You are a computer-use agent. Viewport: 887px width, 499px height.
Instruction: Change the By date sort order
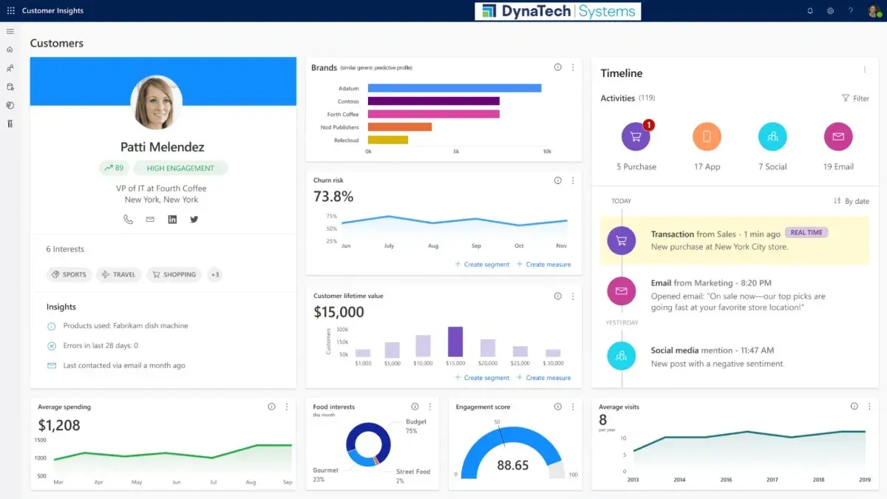click(x=852, y=201)
